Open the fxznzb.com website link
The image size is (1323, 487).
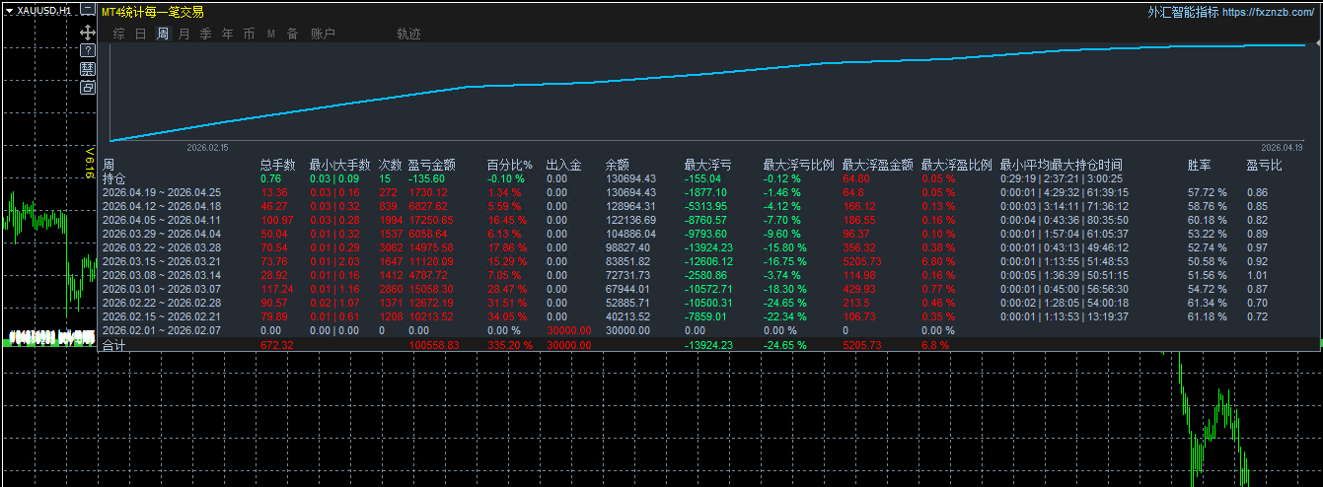pyautogui.click(x=1269, y=12)
